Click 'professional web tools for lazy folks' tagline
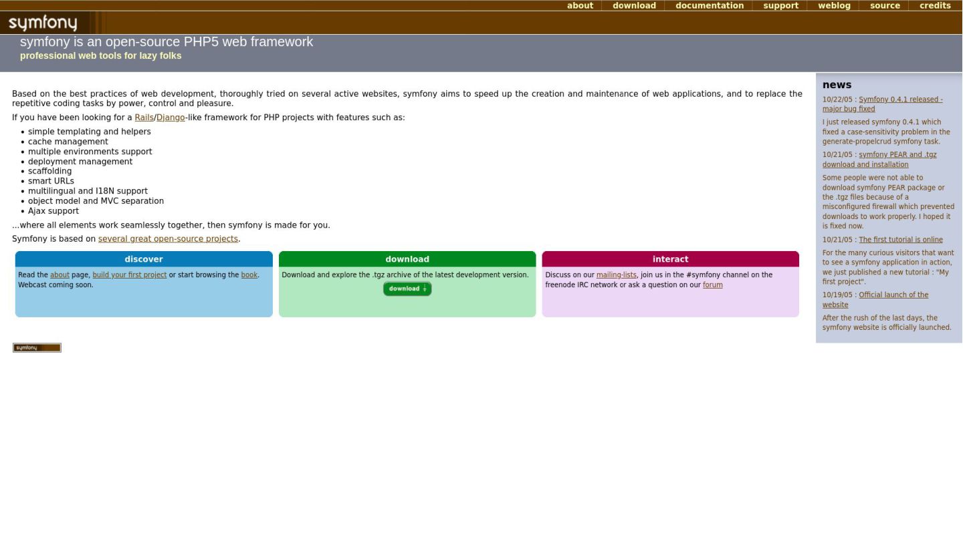 100,55
